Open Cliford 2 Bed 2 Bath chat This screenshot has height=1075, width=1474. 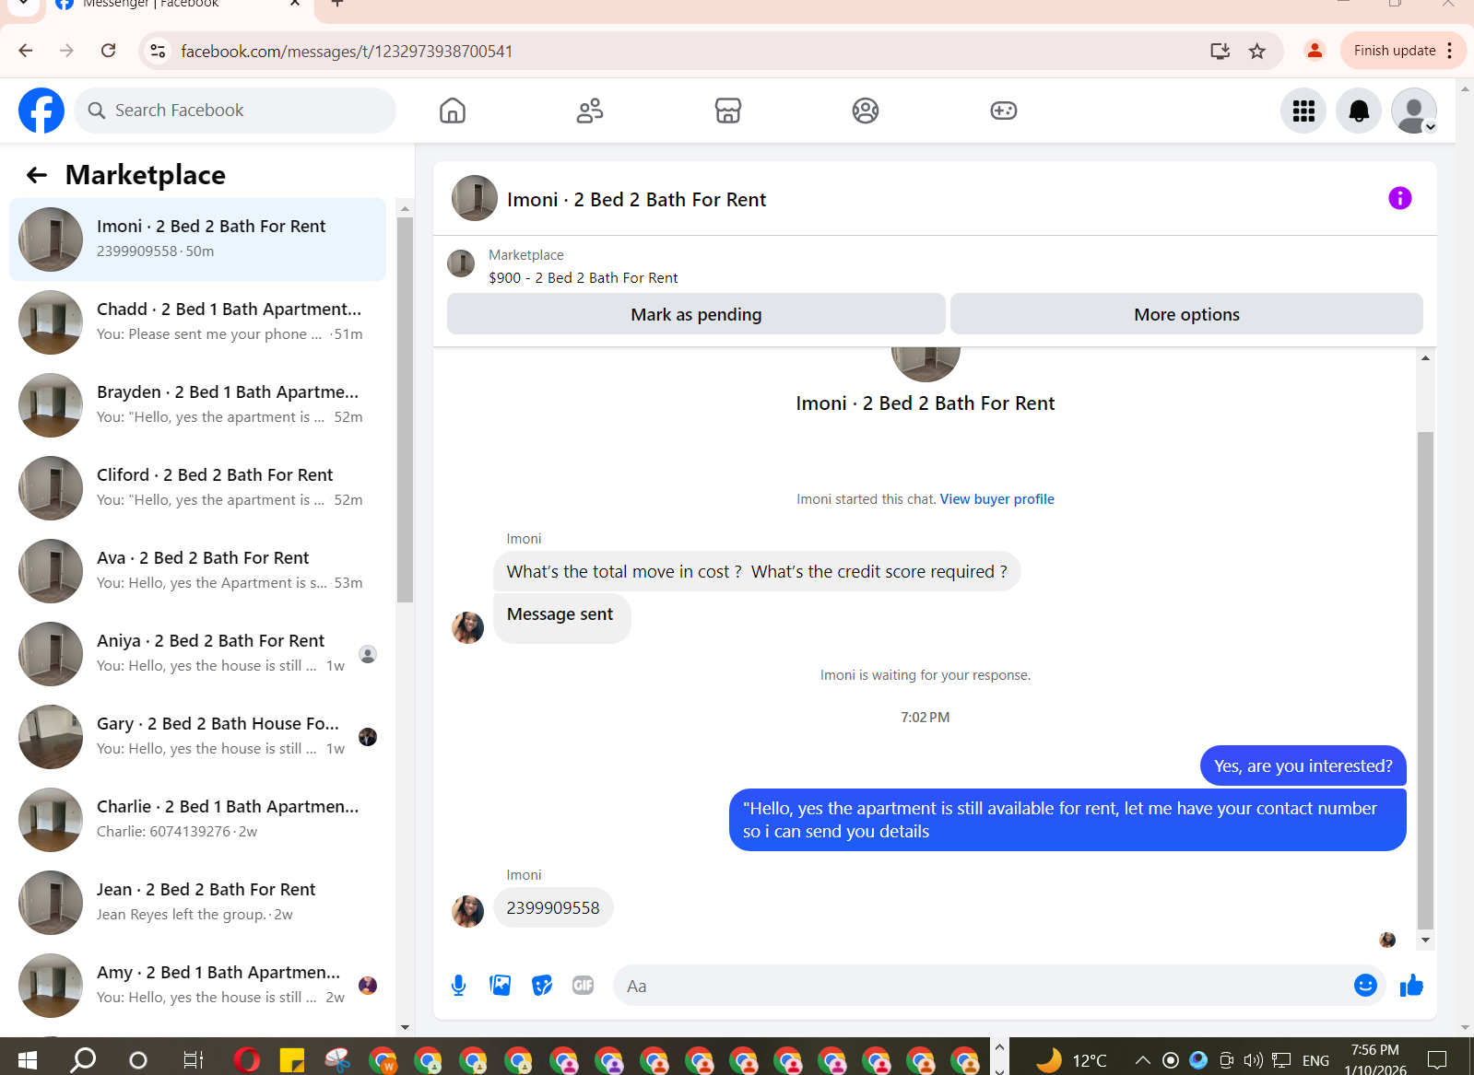(198, 488)
